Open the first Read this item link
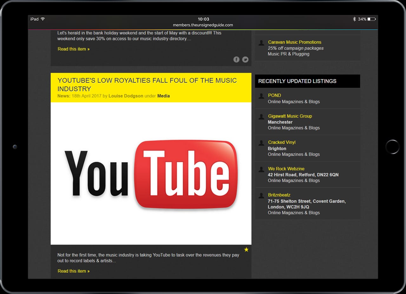The width and height of the screenshot is (406, 294). coord(74,49)
